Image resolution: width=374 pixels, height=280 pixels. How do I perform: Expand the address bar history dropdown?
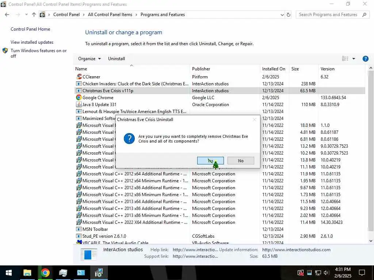282,15
